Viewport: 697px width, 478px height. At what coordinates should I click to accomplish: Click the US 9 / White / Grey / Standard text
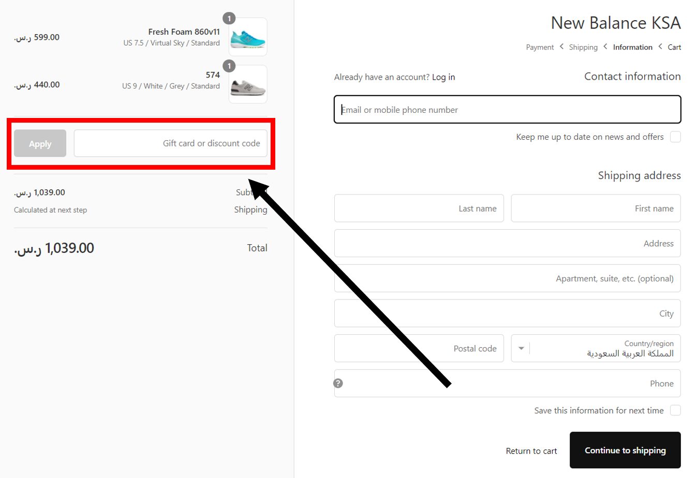[171, 86]
